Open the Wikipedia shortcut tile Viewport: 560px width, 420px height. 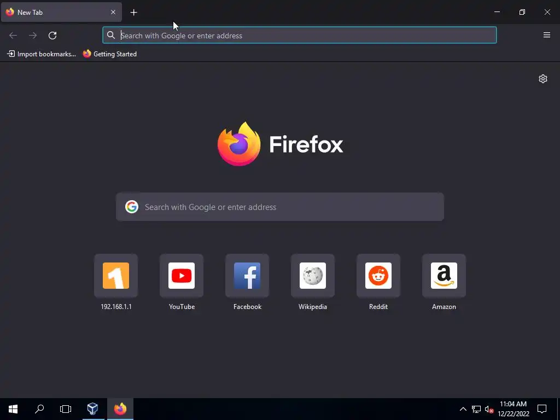[313, 276]
